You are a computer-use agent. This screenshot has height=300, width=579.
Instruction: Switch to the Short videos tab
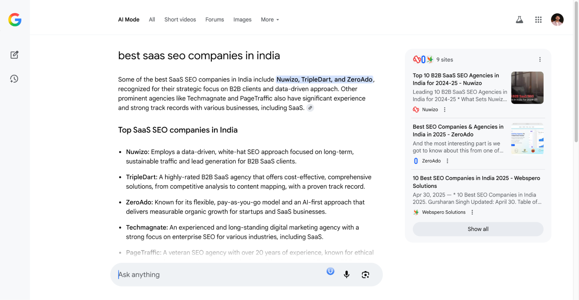[180, 19]
